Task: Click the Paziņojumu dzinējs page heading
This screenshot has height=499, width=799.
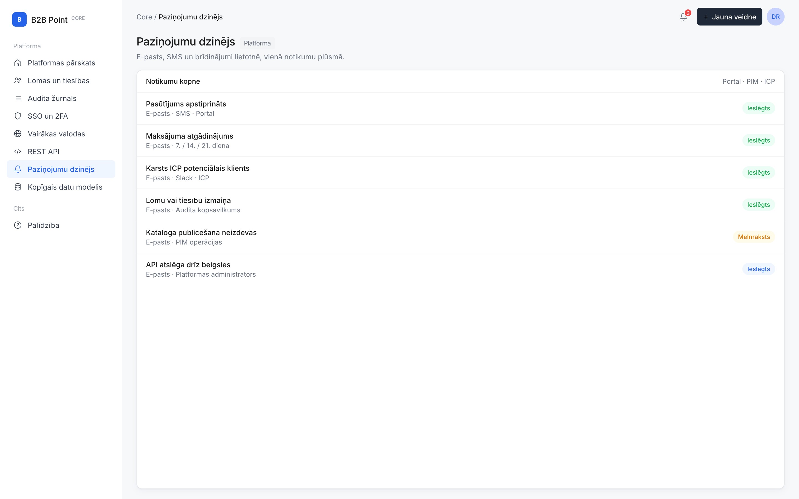Action: pos(186,42)
